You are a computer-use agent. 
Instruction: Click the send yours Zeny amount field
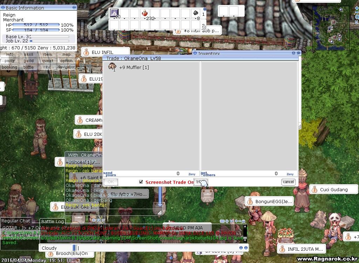[x=151, y=174]
